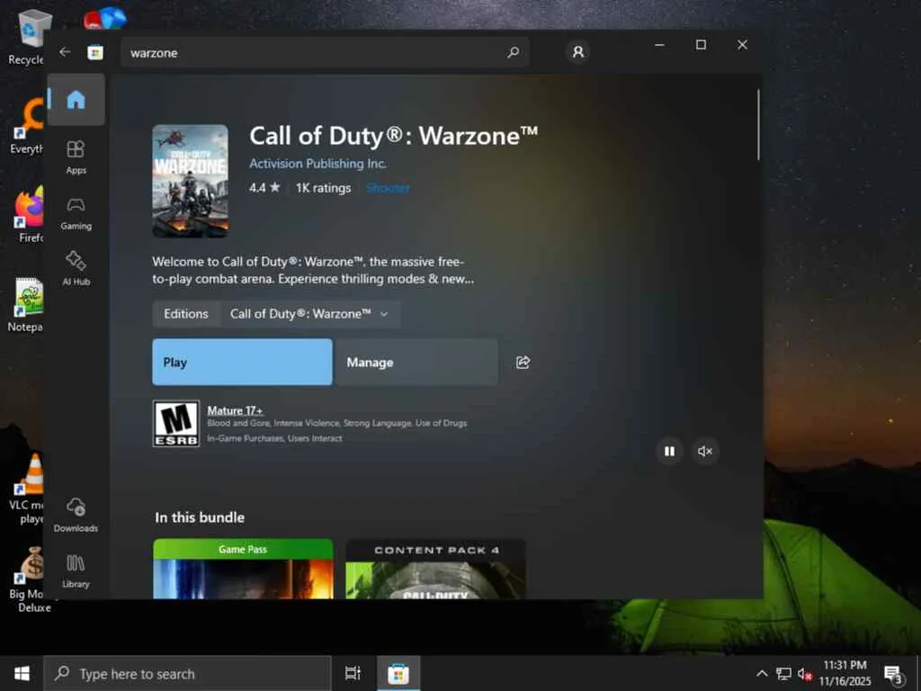The height and width of the screenshot is (691, 921).
Task: Select the Firefox desktop shortcut
Action: [28, 214]
